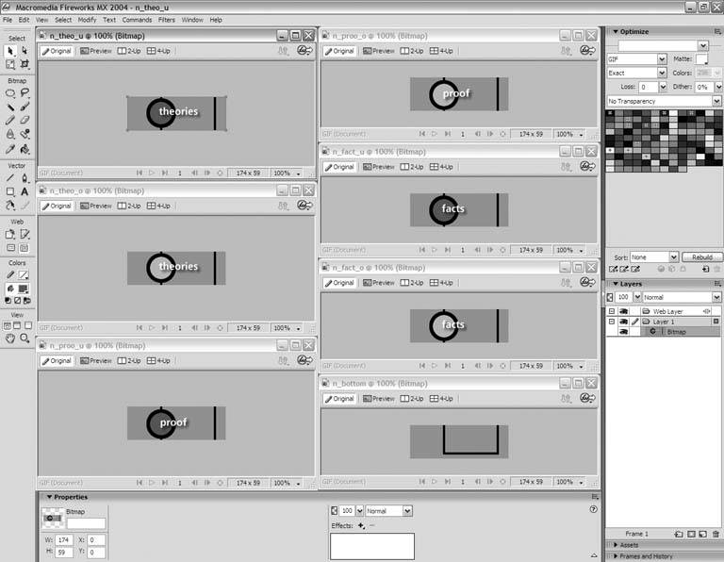This screenshot has width=724, height=562.
Task: Select the Line tool
Action: 10,177
